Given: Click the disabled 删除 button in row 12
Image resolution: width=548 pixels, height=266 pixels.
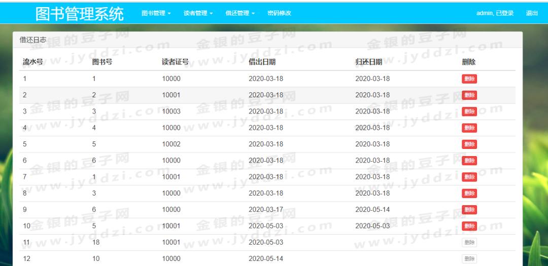Looking at the screenshot, I should coord(469,259).
